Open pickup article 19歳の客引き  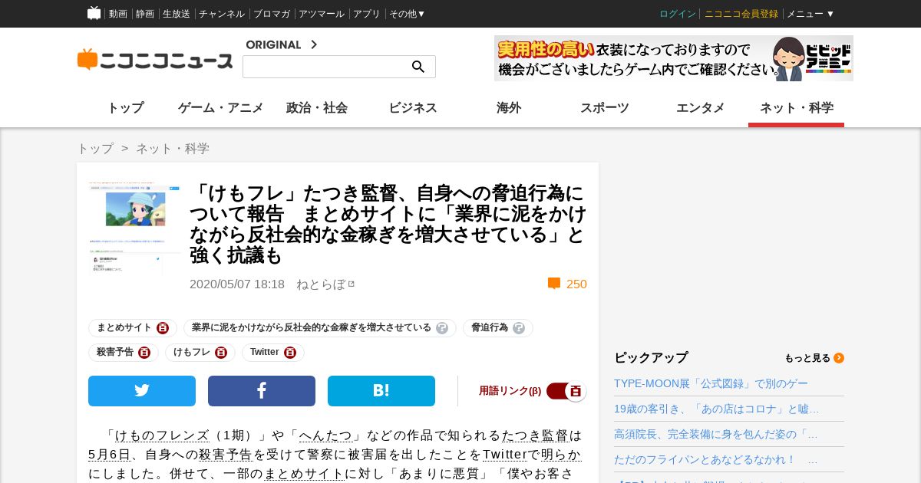(717, 409)
